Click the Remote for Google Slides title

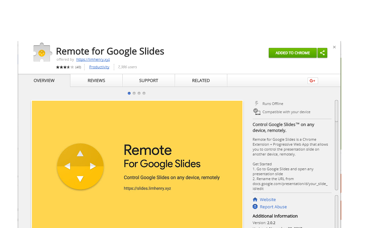point(110,51)
